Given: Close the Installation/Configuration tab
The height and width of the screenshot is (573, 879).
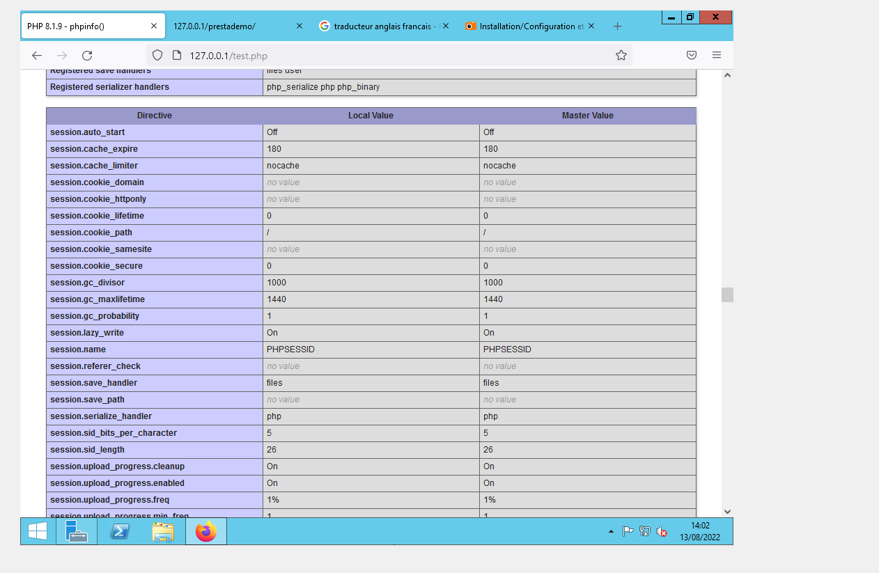Looking at the screenshot, I should pyautogui.click(x=591, y=26).
